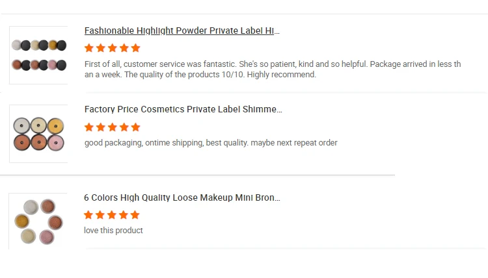Click the Factory Price Cosmetics product thumbnail
This screenshot has width=488, height=278.
click(38, 134)
